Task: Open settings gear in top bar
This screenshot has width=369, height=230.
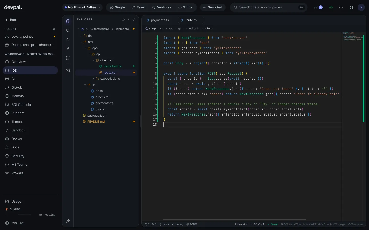Action: [x=351, y=7]
